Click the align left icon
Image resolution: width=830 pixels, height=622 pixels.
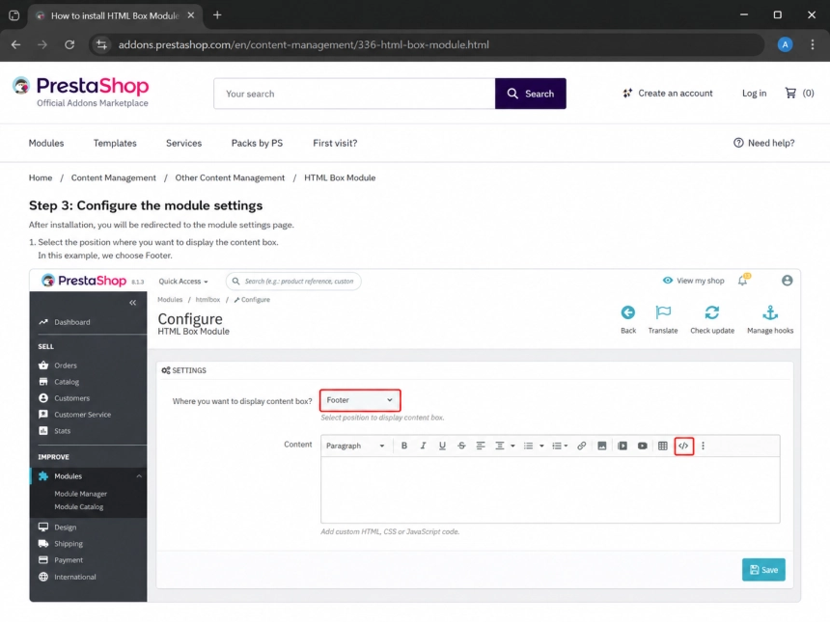point(481,446)
